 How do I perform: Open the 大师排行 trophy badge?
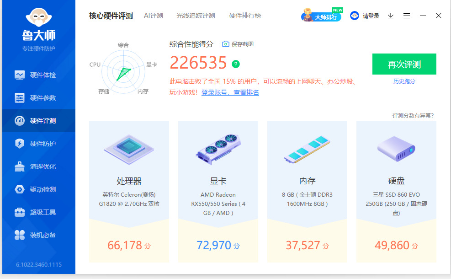click(x=322, y=15)
